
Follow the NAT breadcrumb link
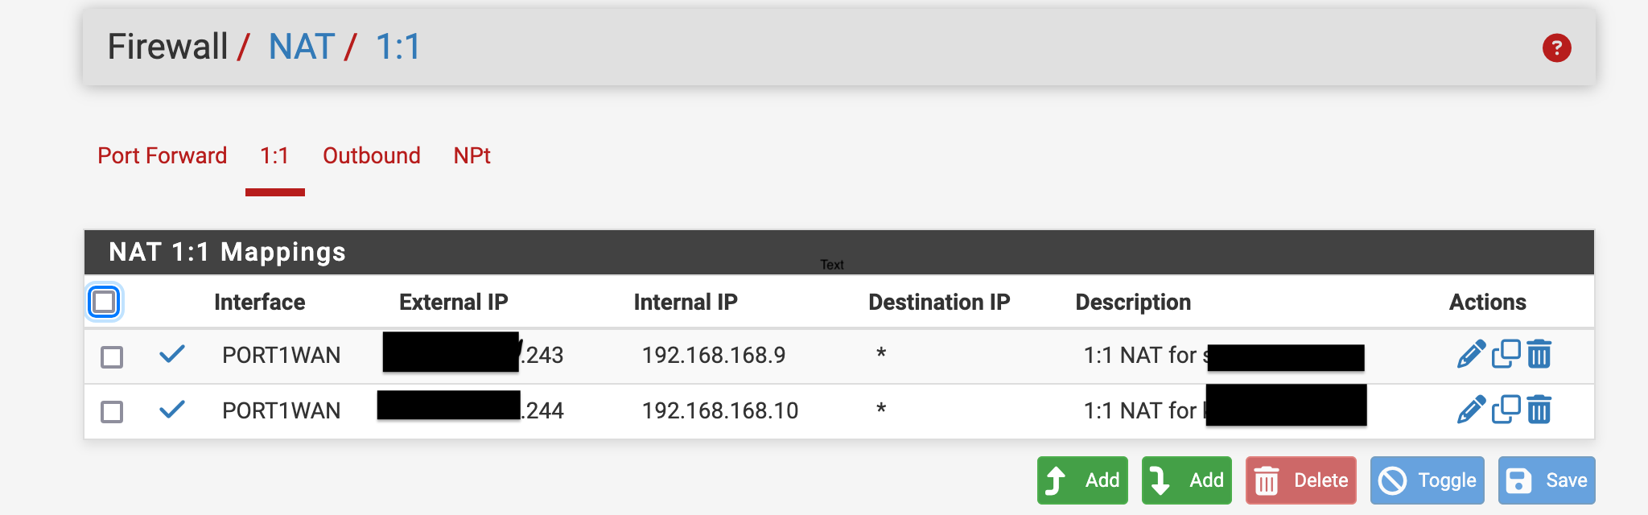[302, 47]
